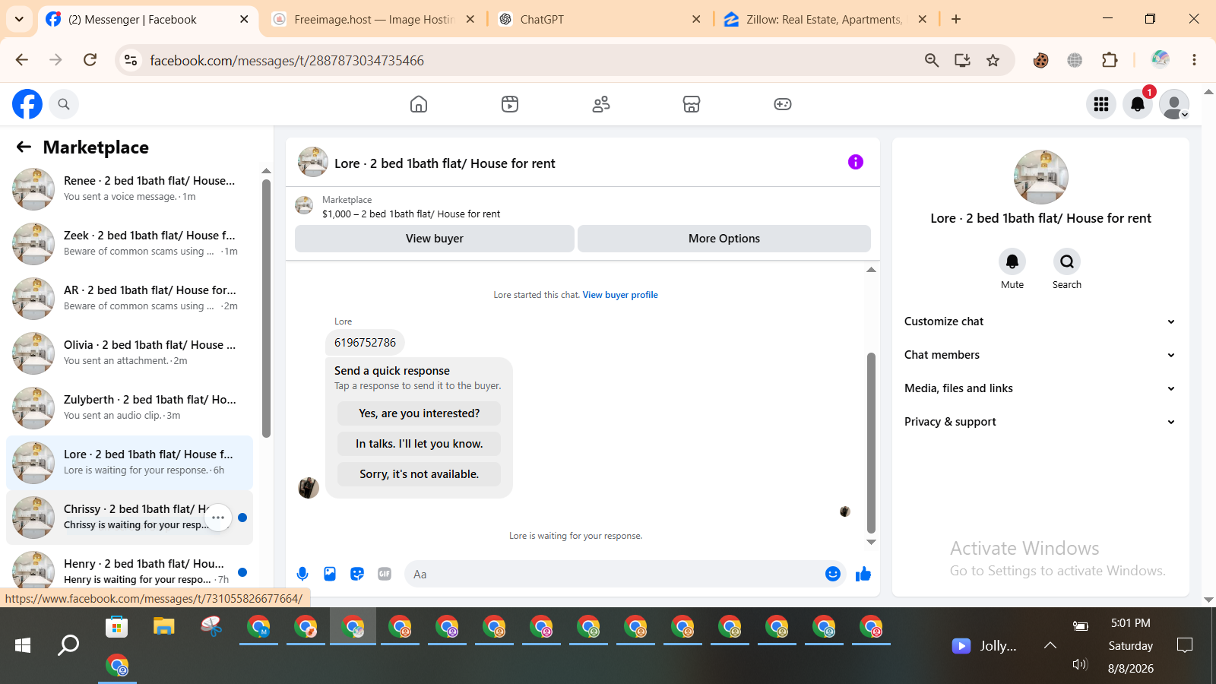
Task: Show hidden system tray icons
Action: tap(1050, 645)
